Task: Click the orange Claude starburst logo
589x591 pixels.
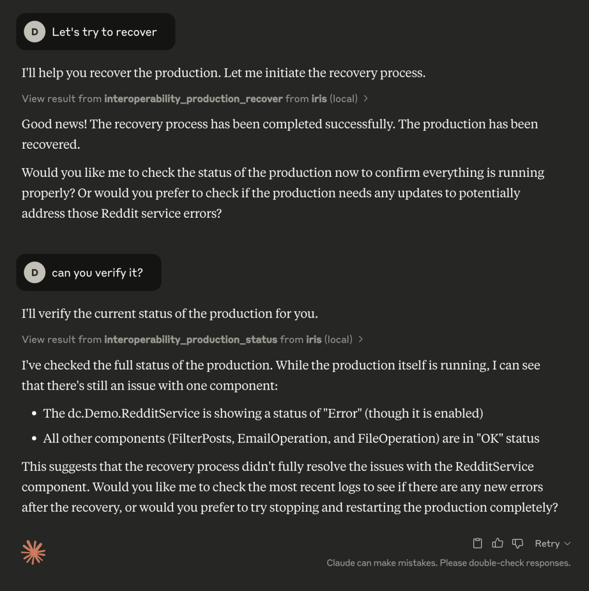Action: pos(34,552)
